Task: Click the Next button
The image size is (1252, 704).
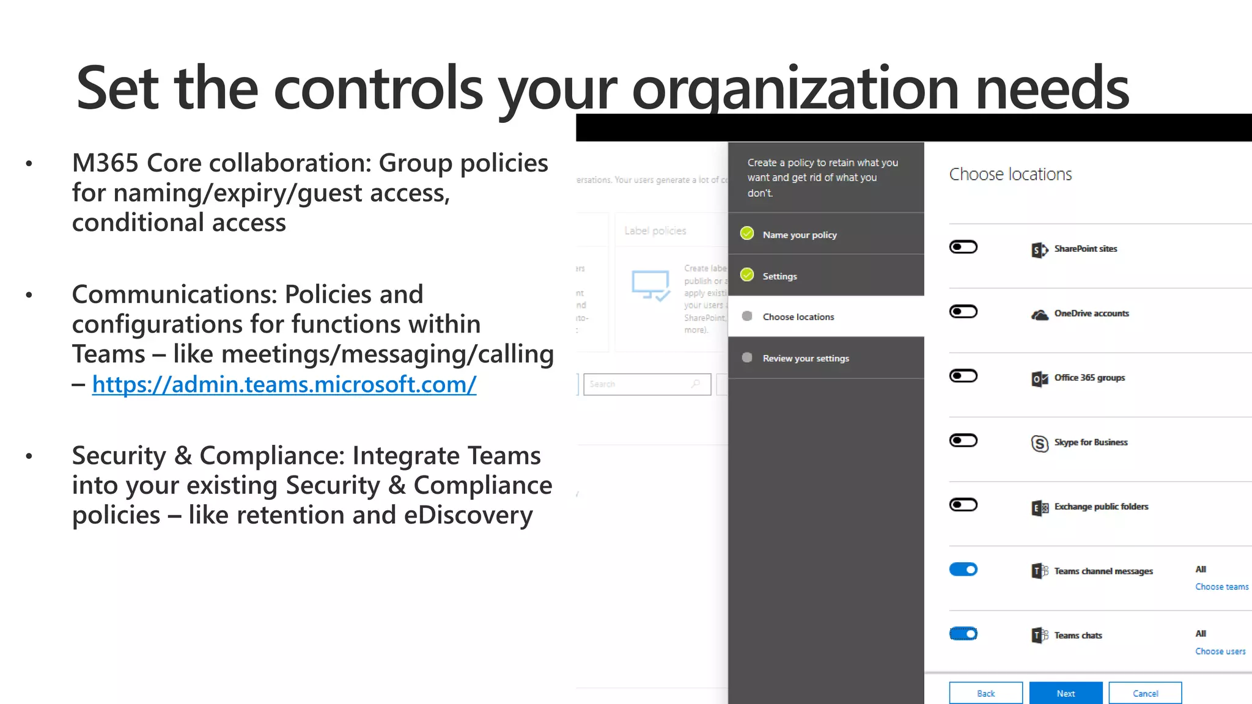Action: (1066, 693)
